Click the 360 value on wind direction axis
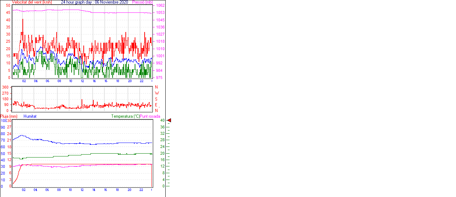The height and width of the screenshot is (197, 456). pos(5,87)
